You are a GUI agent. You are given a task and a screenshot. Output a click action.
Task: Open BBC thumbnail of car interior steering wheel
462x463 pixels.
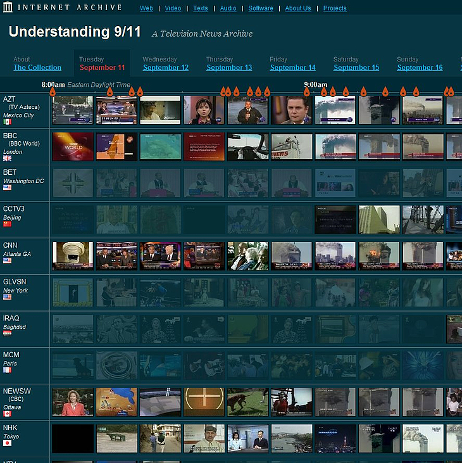click(248, 146)
